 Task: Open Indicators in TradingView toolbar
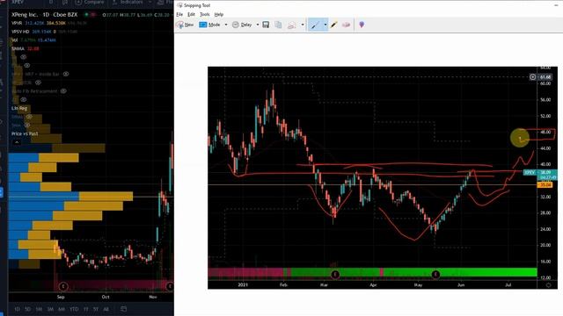128,2
